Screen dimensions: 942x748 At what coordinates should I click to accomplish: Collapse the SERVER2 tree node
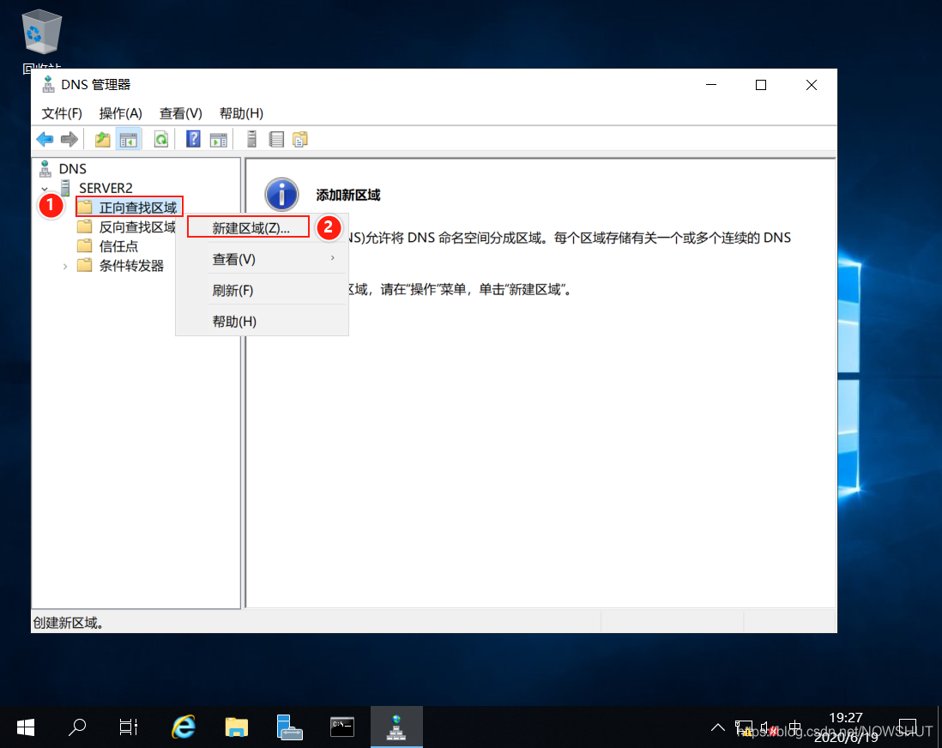tap(45, 188)
